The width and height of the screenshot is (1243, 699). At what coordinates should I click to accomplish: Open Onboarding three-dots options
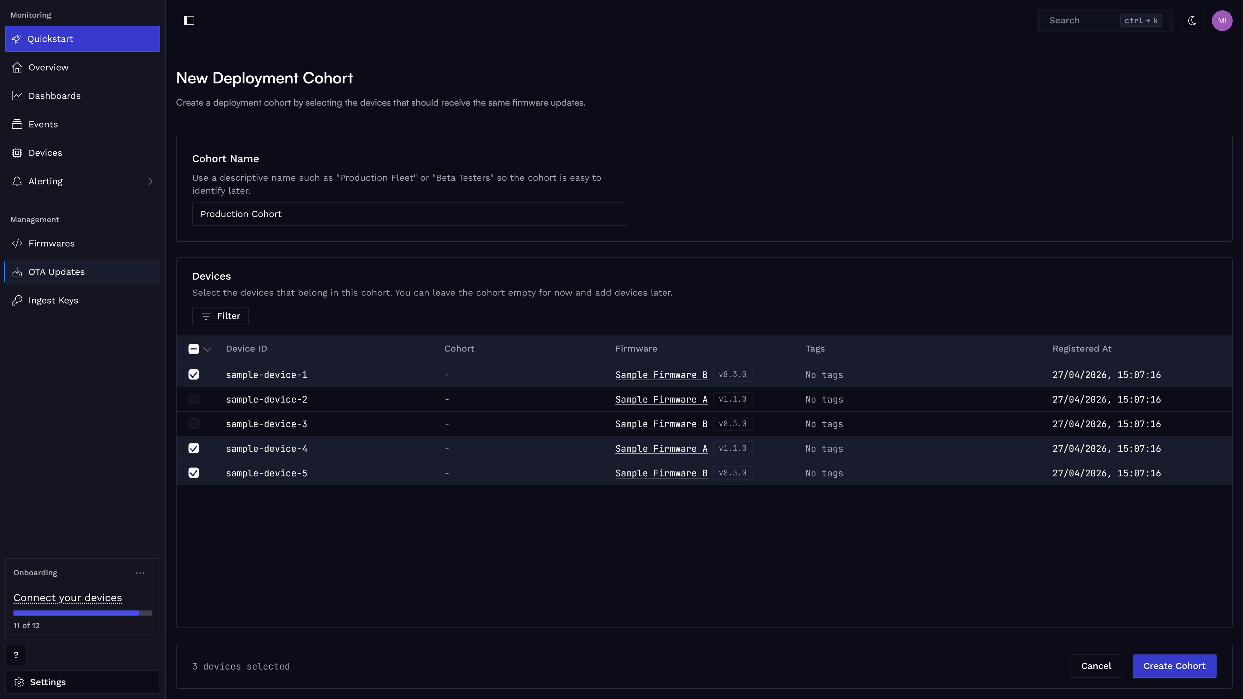(x=140, y=572)
